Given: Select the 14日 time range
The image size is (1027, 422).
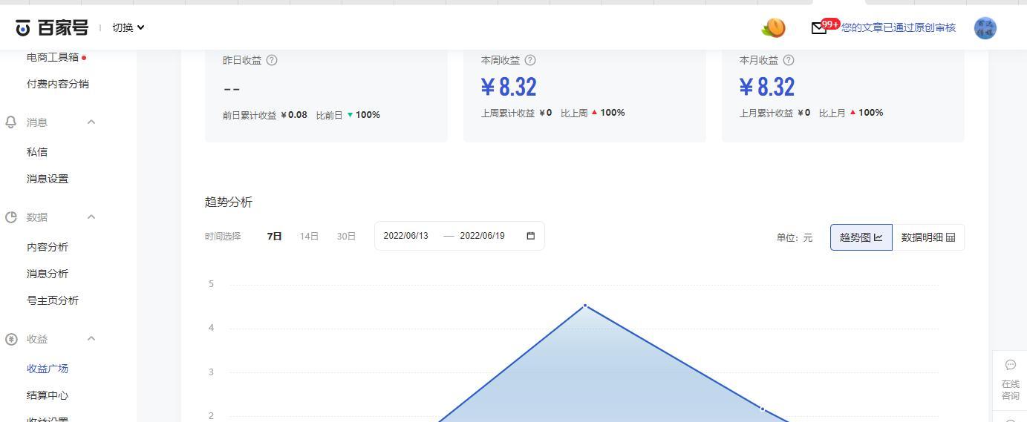Looking at the screenshot, I should point(309,237).
